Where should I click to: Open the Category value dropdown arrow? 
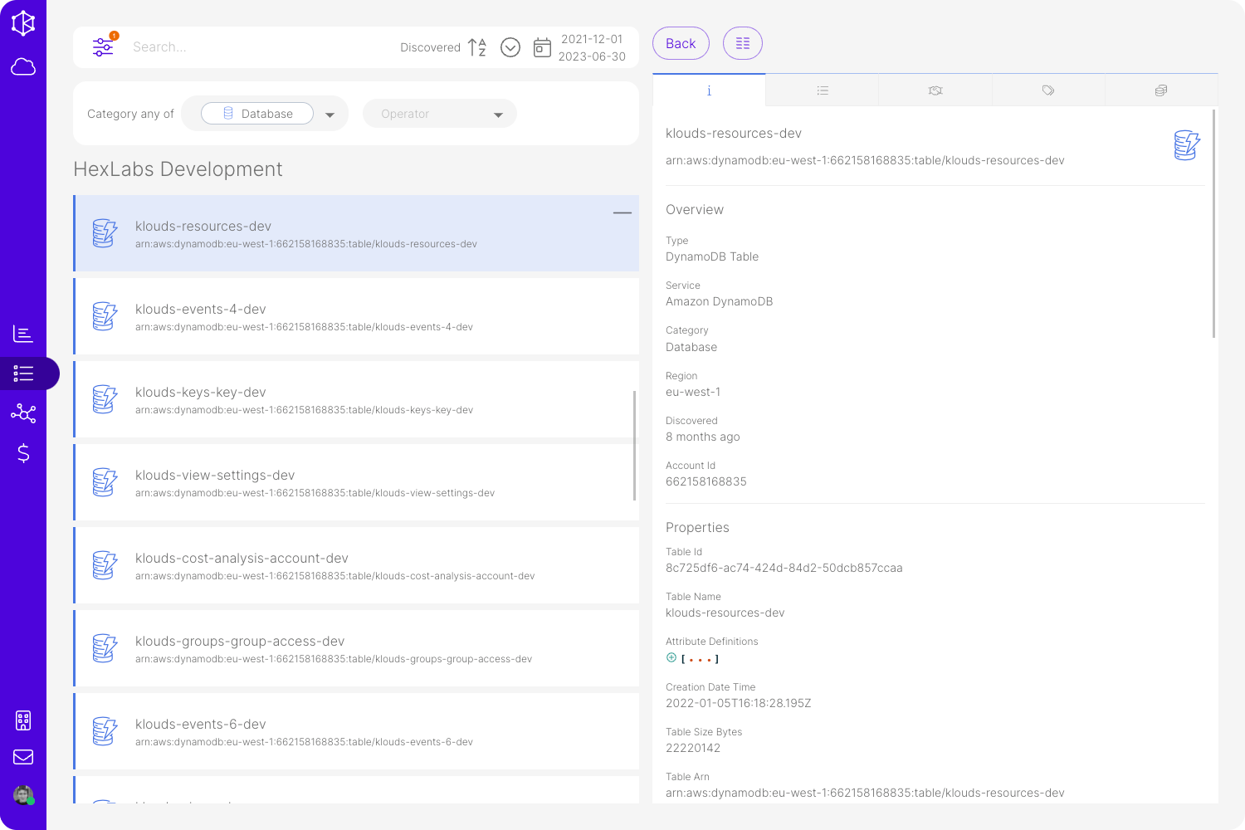click(330, 115)
